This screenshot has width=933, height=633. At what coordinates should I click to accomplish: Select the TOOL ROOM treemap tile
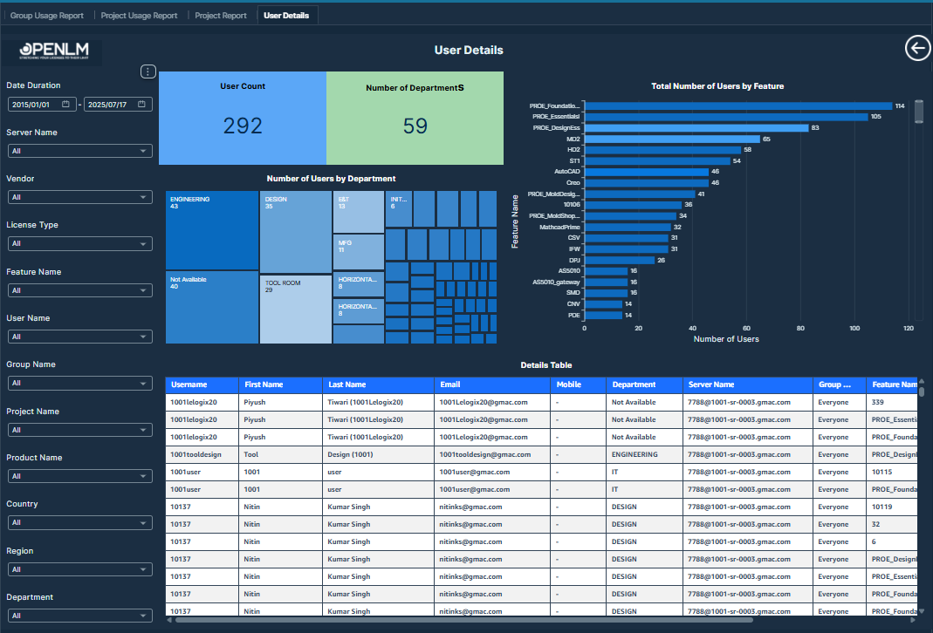click(x=295, y=310)
